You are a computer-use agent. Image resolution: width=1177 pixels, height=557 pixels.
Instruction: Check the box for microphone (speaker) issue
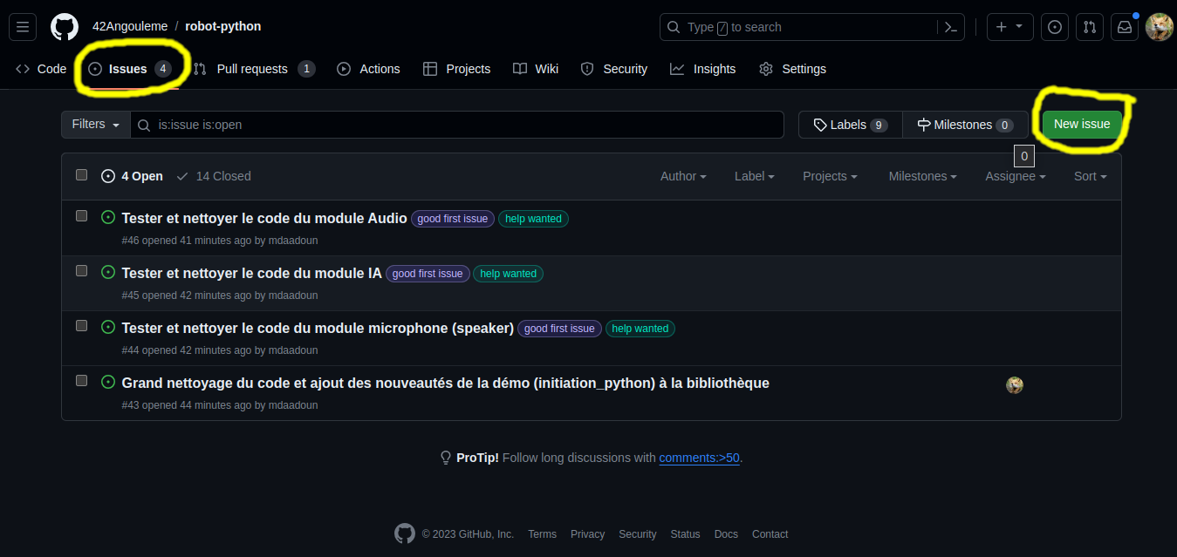click(x=82, y=325)
